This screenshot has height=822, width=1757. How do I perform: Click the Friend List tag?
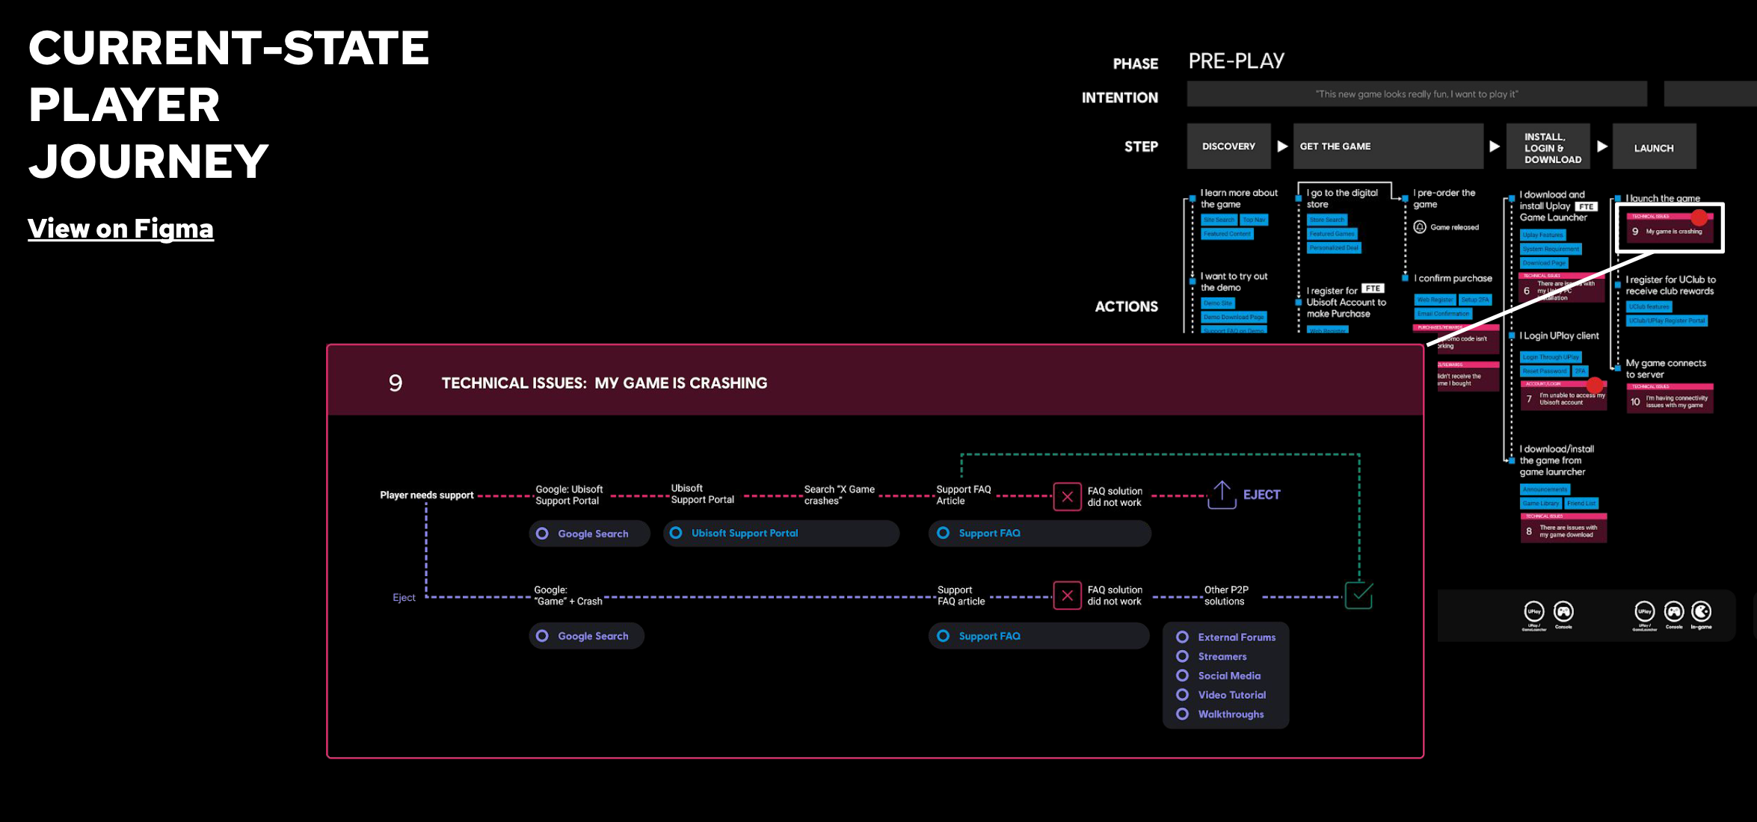[1581, 504]
